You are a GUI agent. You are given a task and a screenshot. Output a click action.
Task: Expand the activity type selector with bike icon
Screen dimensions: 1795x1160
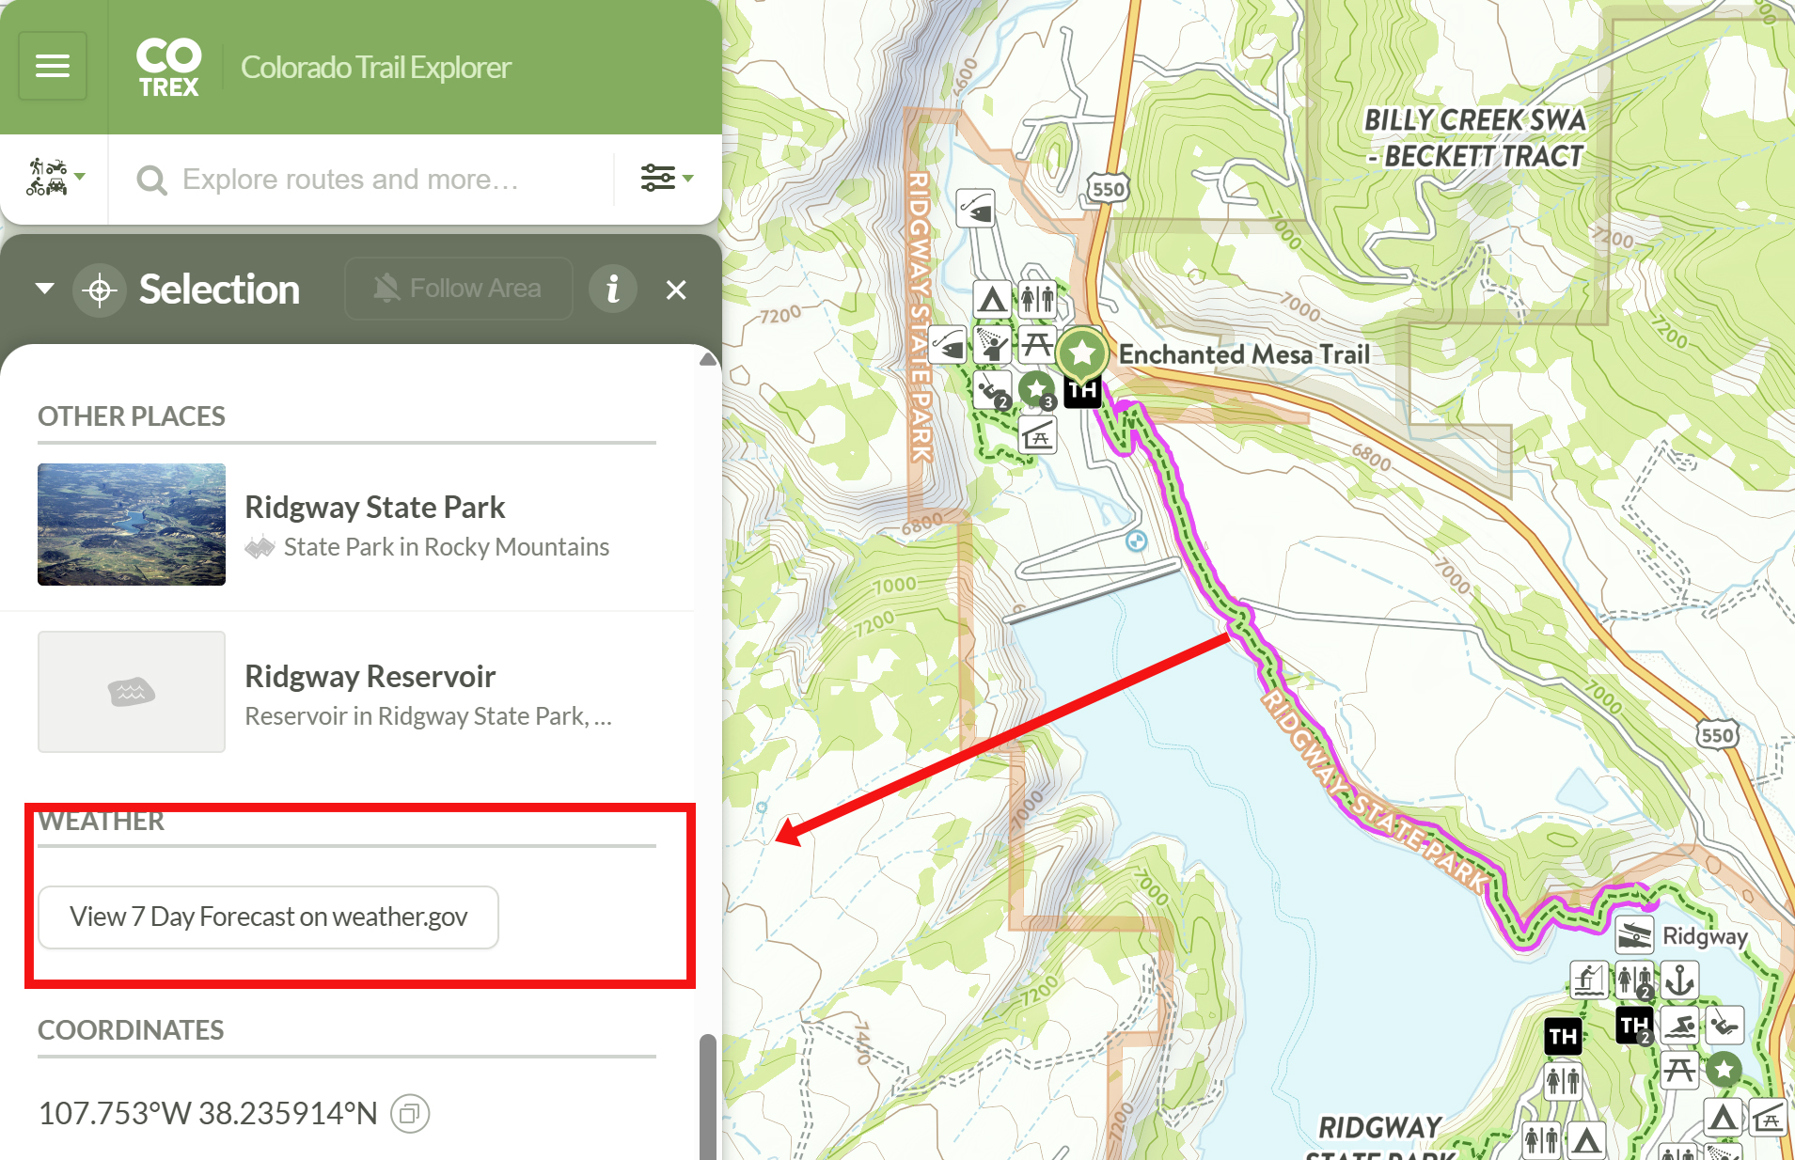pyautogui.click(x=54, y=178)
